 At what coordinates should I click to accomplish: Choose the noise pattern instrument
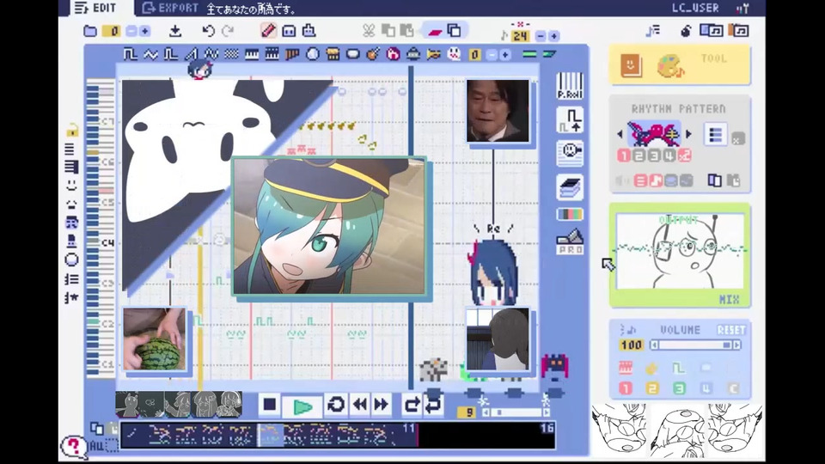tap(231, 54)
